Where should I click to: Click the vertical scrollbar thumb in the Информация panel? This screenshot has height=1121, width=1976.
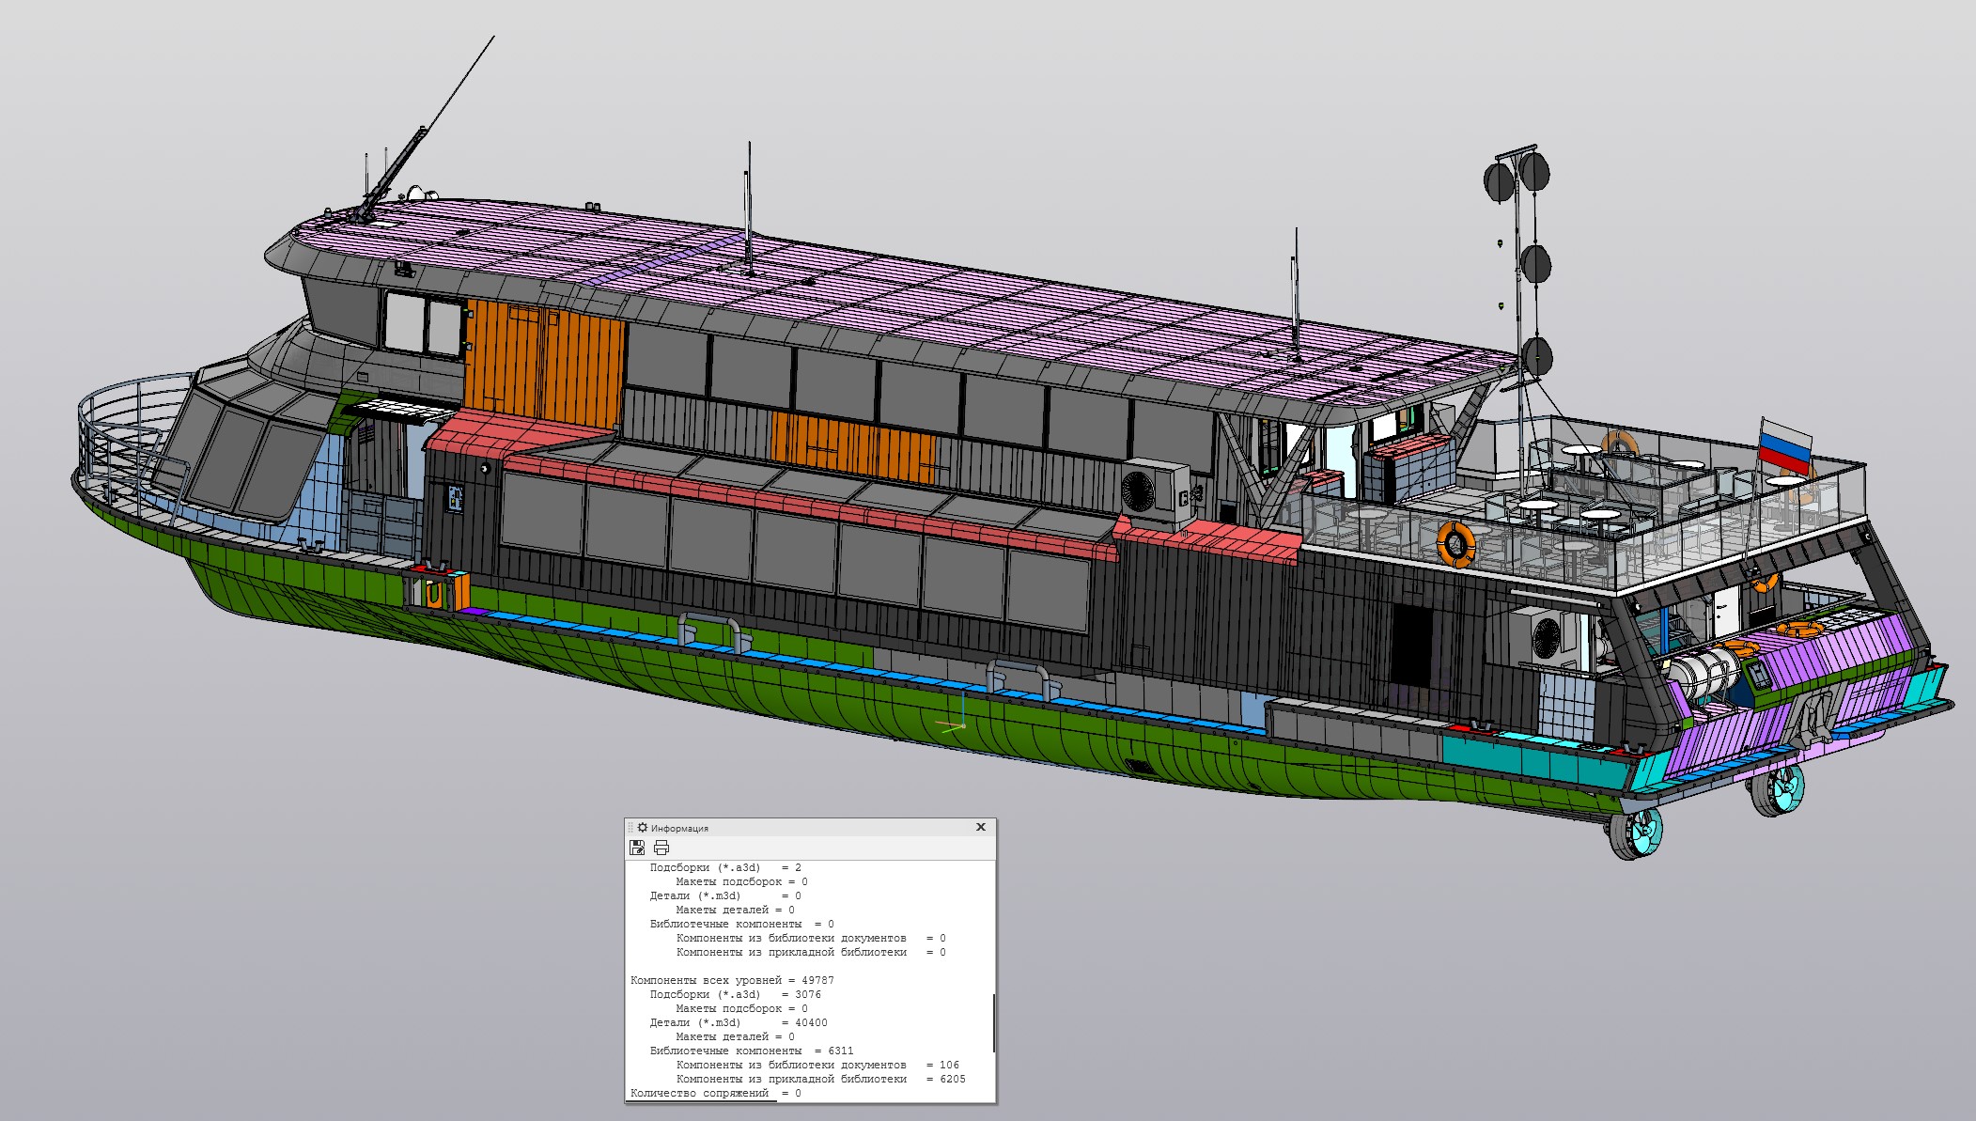click(x=993, y=1022)
